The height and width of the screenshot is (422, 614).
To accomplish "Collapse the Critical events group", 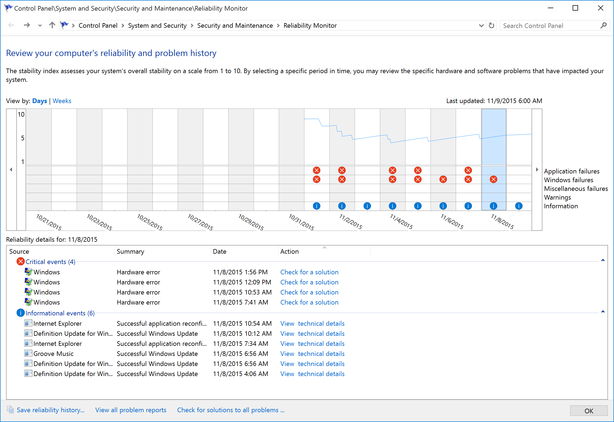I will click(603, 260).
